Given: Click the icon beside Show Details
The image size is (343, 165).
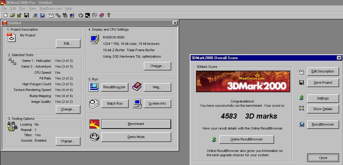Looking at the screenshot, I should (301, 108).
